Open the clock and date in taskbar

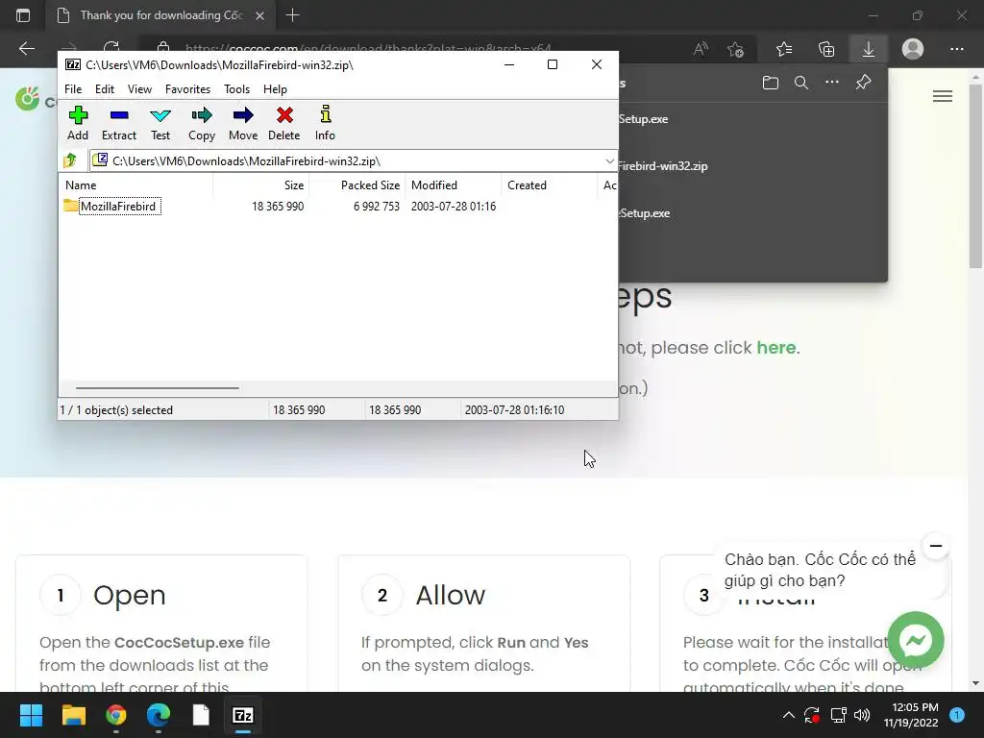point(911,715)
